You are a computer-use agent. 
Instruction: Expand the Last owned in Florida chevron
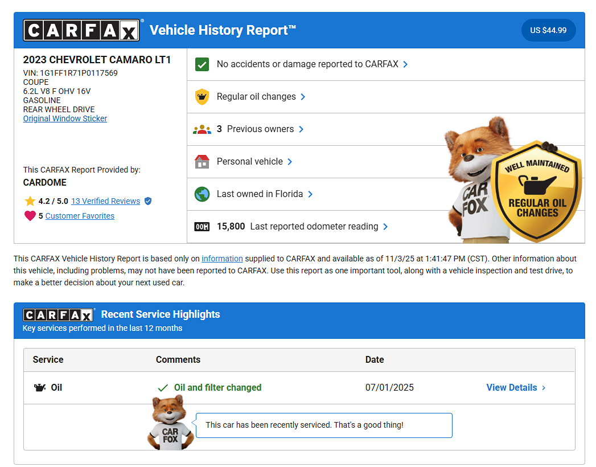point(310,194)
